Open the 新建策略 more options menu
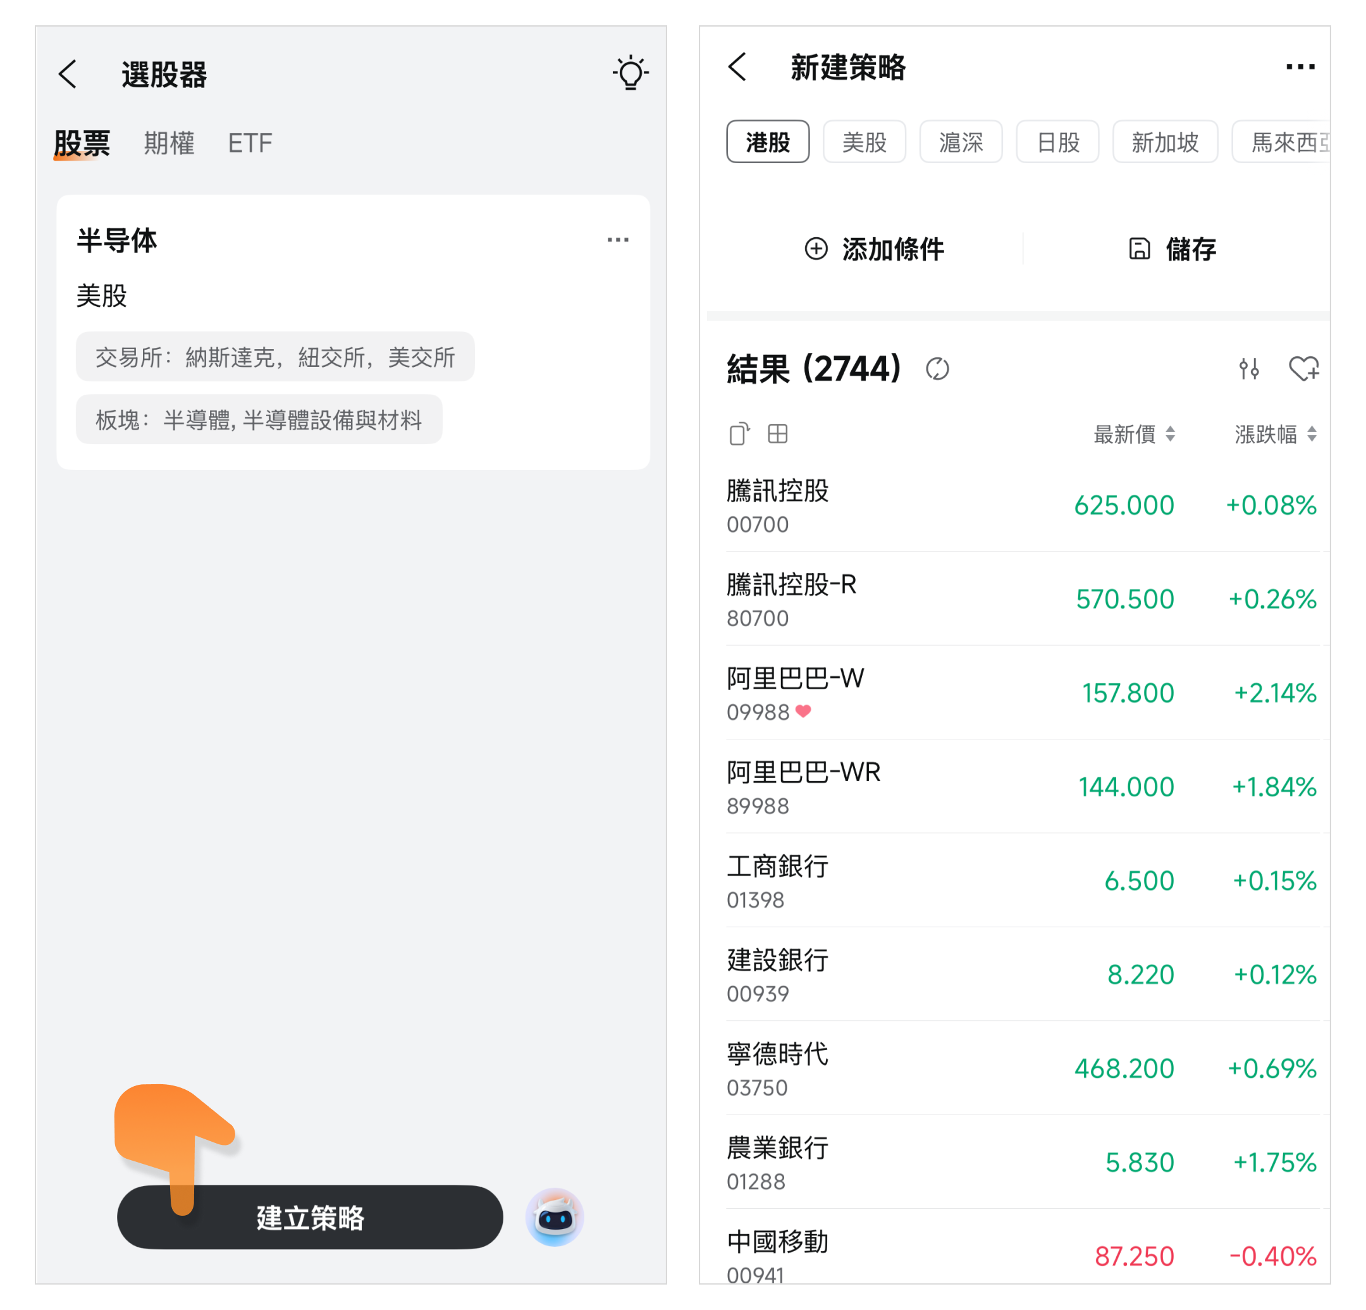Image resolution: width=1366 pixels, height=1310 pixels. point(1300,67)
